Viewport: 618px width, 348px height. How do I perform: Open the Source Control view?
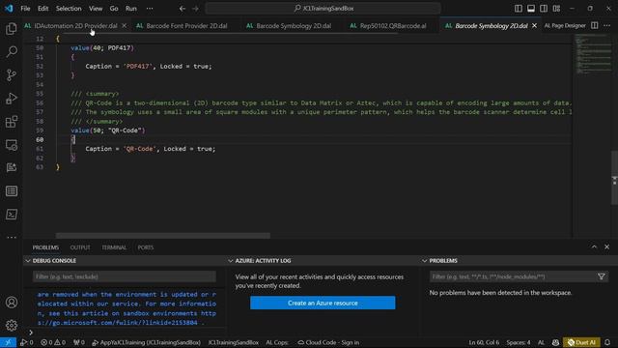(12, 75)
